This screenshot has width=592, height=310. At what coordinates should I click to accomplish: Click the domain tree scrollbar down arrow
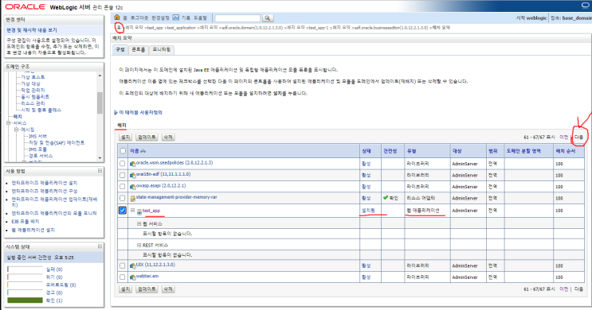pyautogui.click(x=100, y=158)
